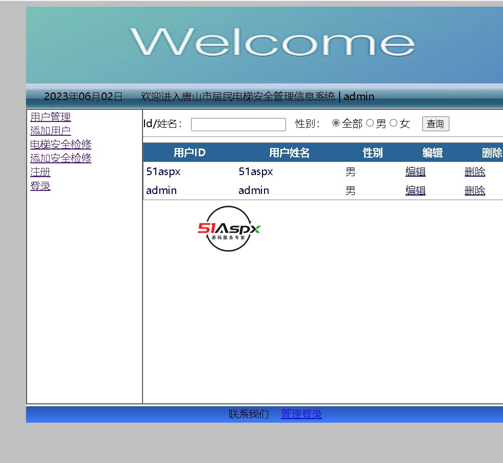Click the 注册 sidebar link
503x463 pixels.
(40, 172)
